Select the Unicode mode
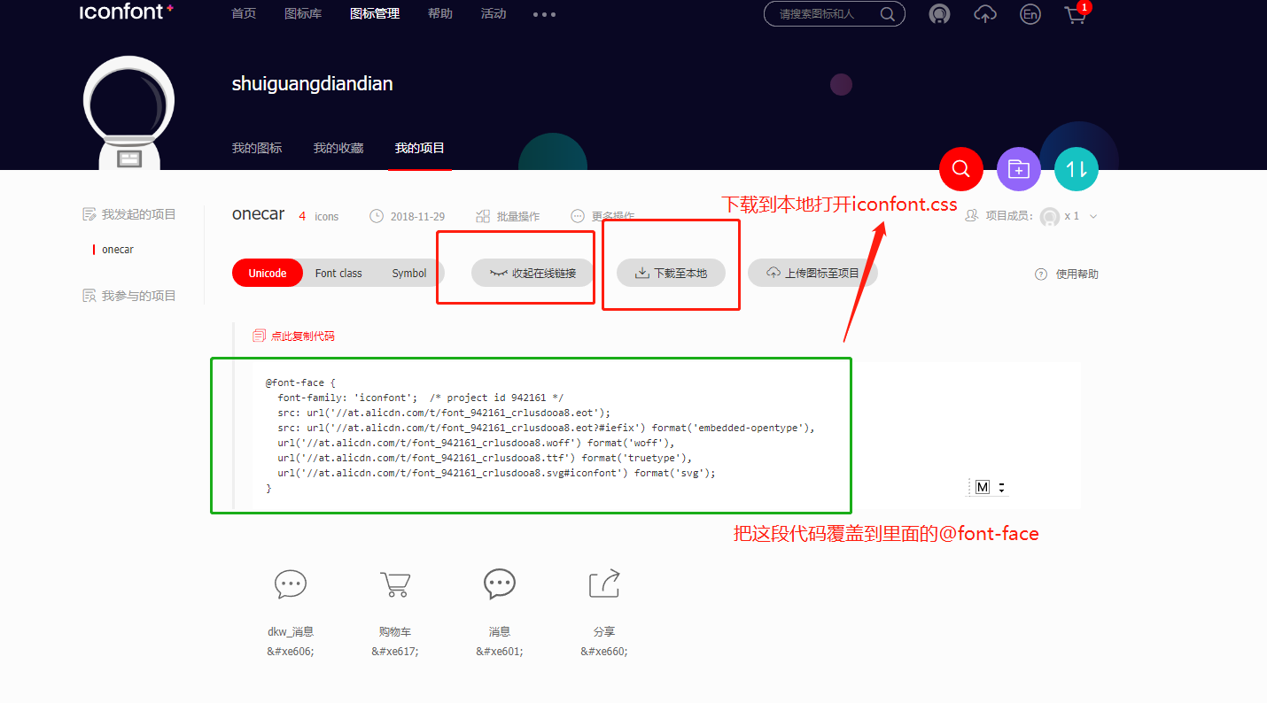Image resolution: width=1267 pixels, height=703 pixels. click(268, 273)
